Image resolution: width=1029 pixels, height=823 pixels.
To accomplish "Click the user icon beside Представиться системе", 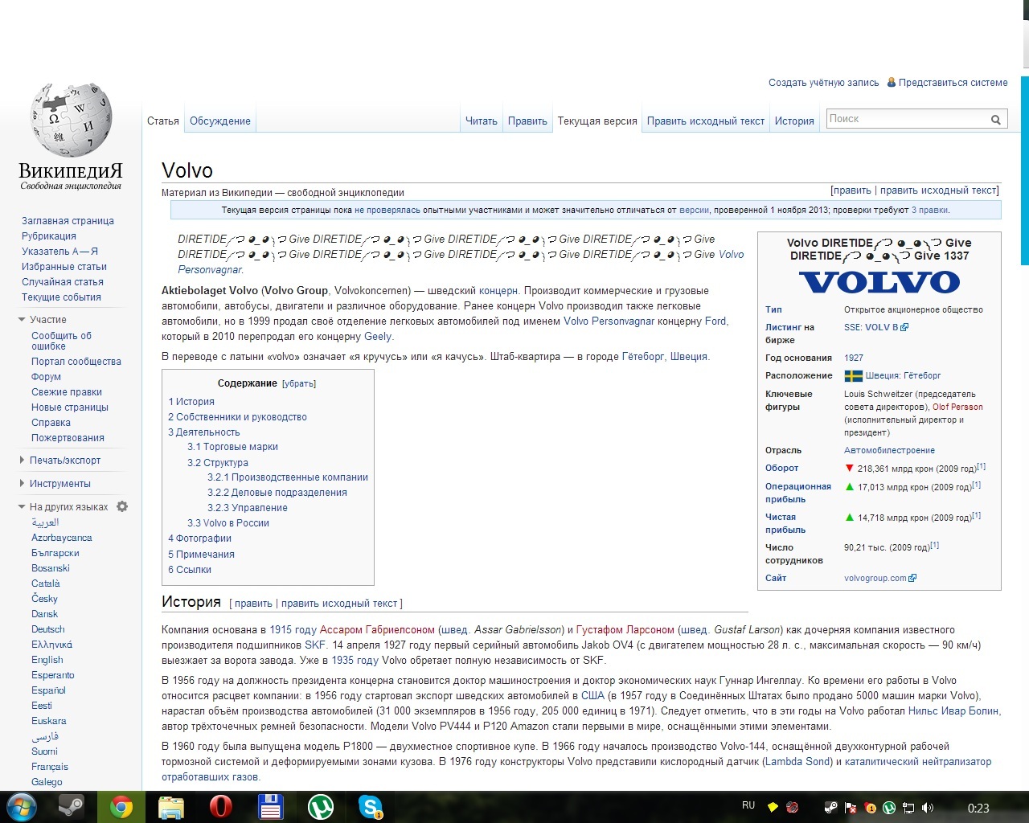I will 892,82.
